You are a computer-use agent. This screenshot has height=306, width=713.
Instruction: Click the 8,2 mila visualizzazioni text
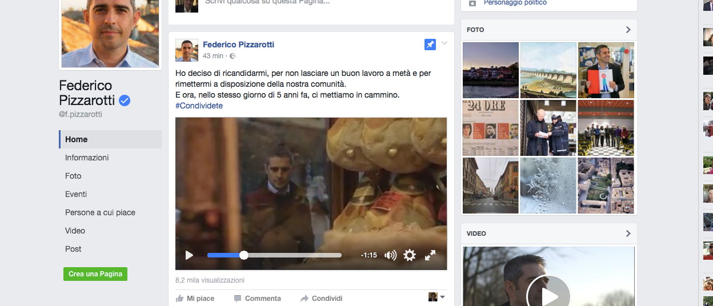point(210,280)
